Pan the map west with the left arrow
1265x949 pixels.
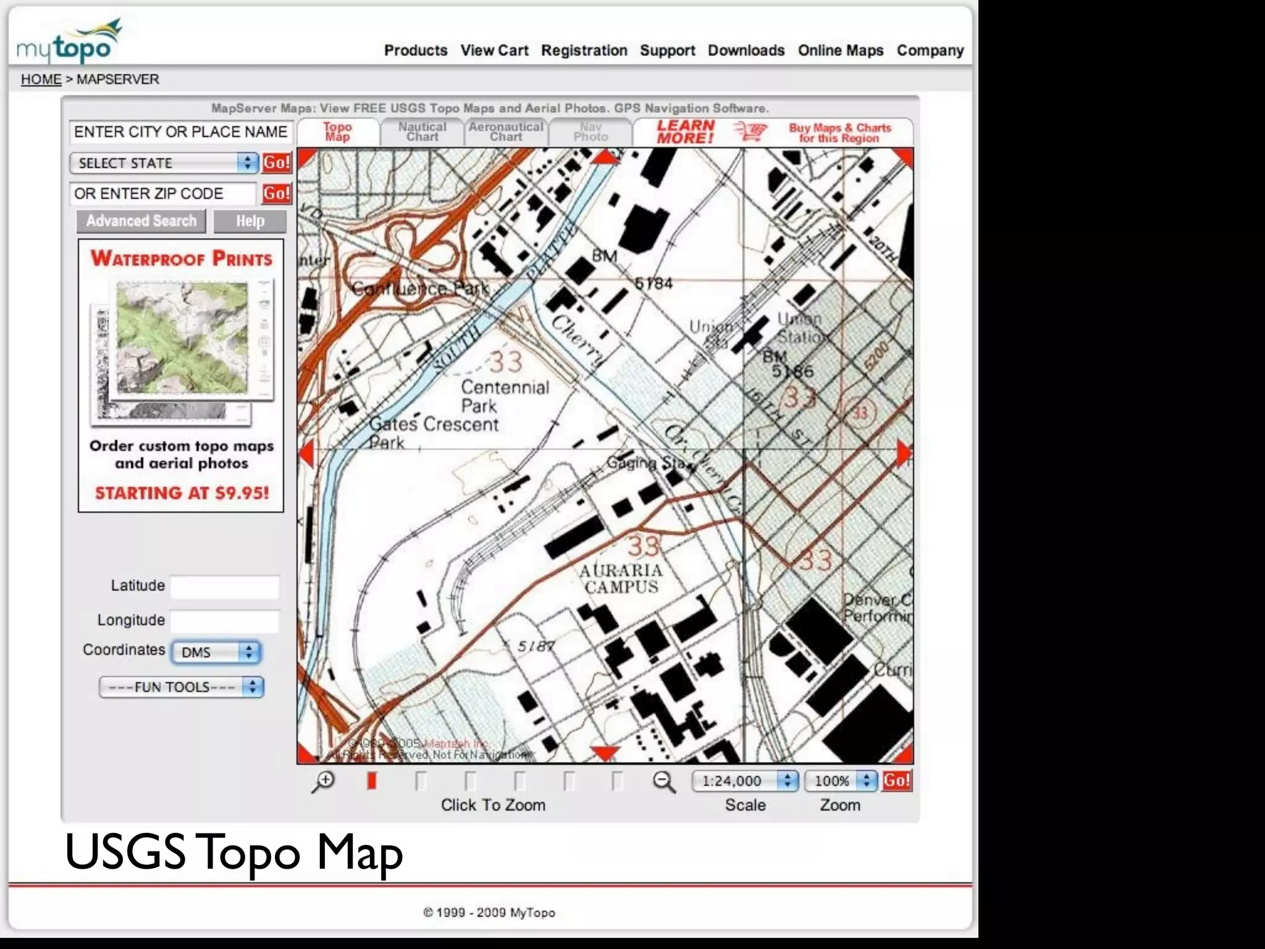click(x=306, y=453)
